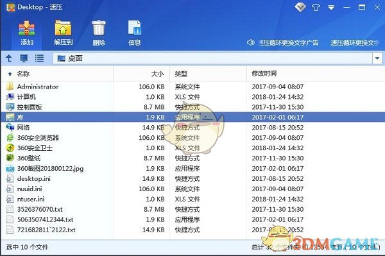Select the Administrator folder icon

click(x=10, y=87)
